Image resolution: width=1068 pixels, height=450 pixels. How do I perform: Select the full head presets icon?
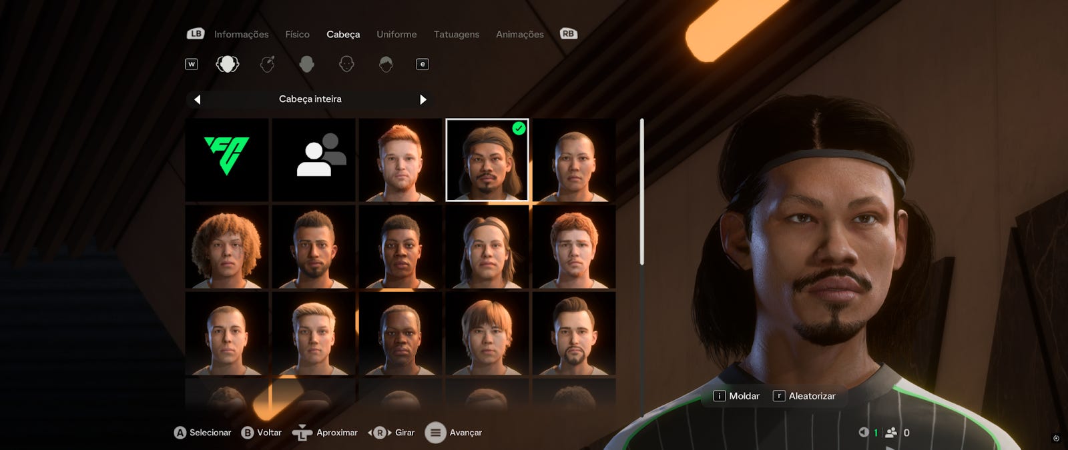point(228,64)
